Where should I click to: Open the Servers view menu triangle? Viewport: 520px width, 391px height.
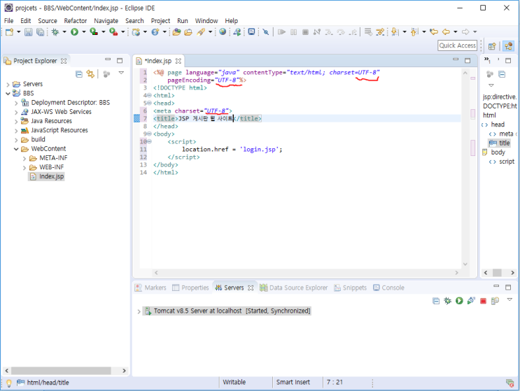click(x=510, y=299)
